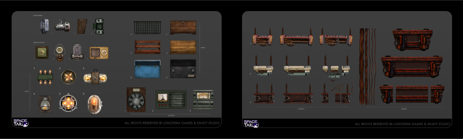Pick the brown wooden trapezoid emitter
Screen dimensions: 463x139
(x=82, y=26)
